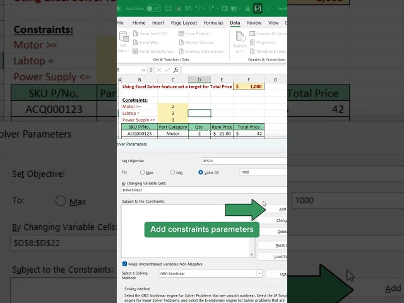Click the highlighted checkmark icon in title bar
Viewport: 404px width, 303px height.
[x=258, y=8]
